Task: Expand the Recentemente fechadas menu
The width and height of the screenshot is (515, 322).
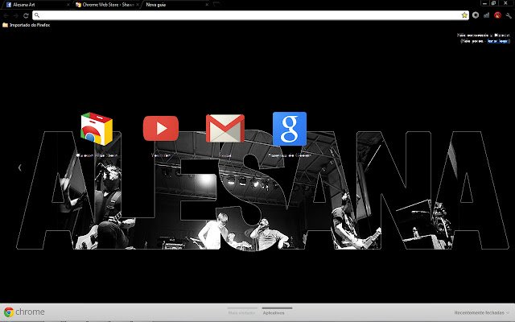Action: [x=482, y=312]
